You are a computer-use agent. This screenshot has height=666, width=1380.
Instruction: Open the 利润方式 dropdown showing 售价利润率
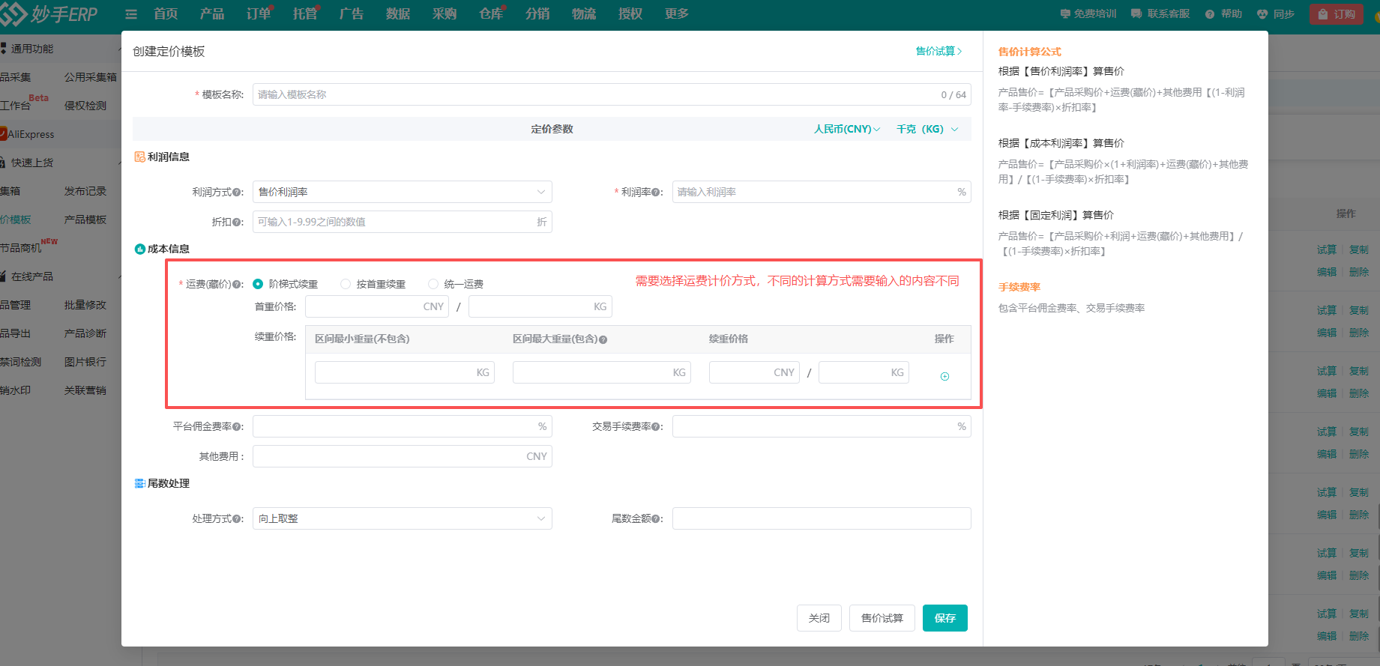coord(402,192)
